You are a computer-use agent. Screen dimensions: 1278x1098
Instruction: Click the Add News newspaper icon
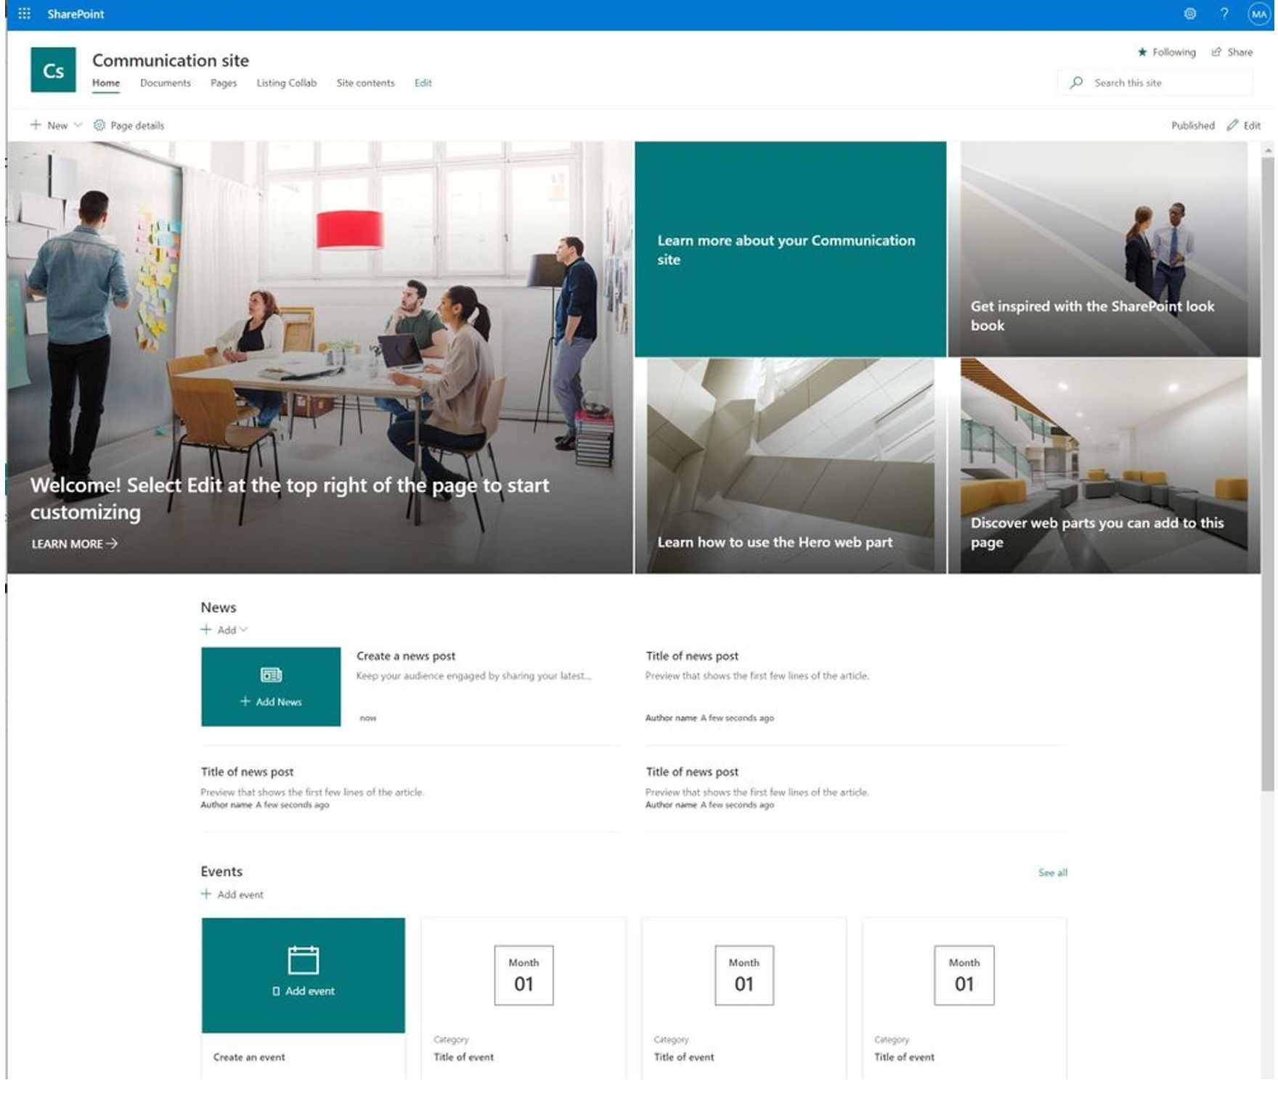(x=272, y=673)
